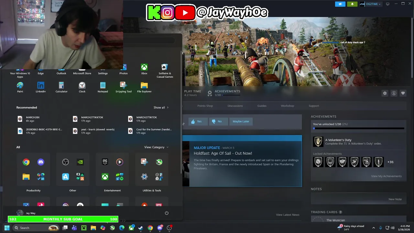Open Holdfast Age Of Sail update card
Viewport: 414px width, 233px height.
242,161
